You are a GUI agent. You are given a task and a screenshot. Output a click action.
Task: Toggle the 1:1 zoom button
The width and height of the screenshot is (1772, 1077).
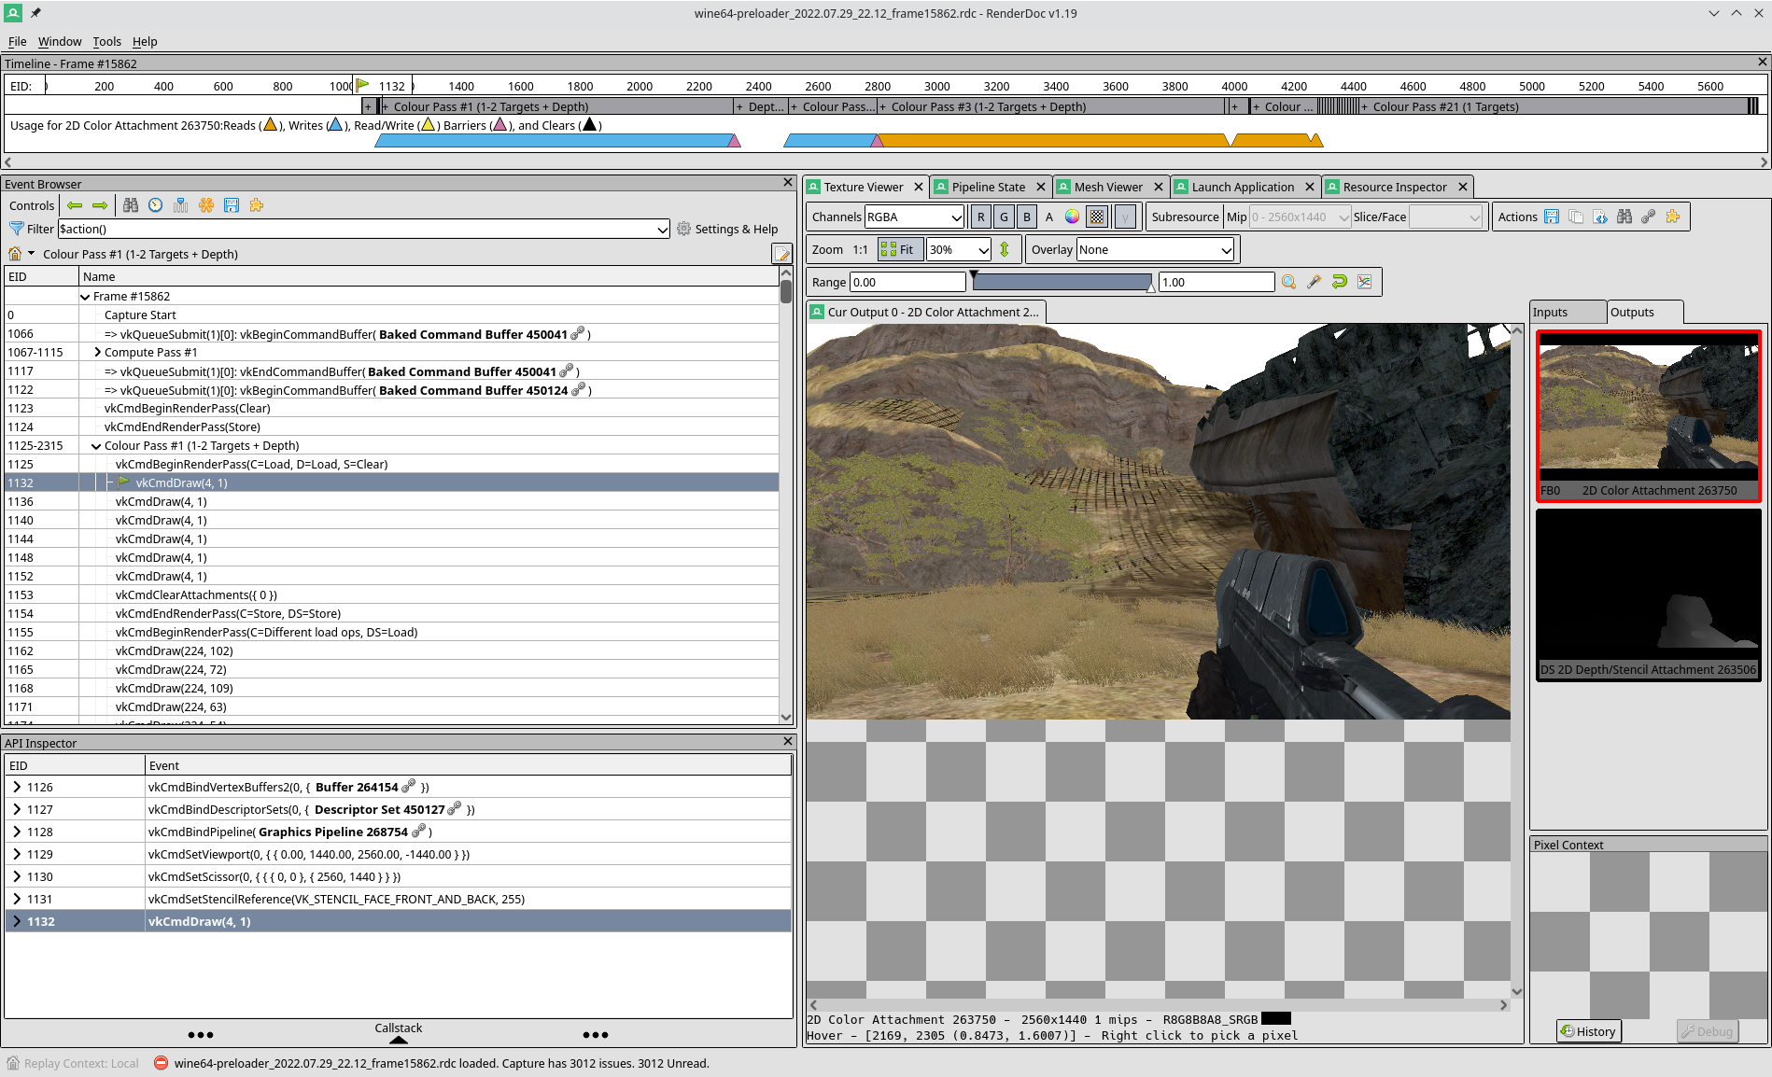coord(861,249)
